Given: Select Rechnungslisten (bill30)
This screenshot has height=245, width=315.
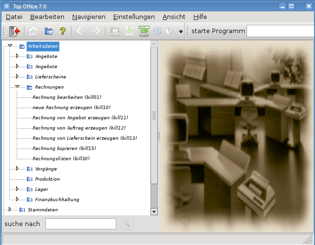Looking at the screenshot, I should (x=61, y=159).
